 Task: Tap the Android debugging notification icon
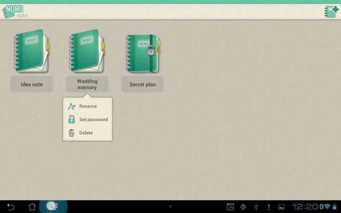243,207
